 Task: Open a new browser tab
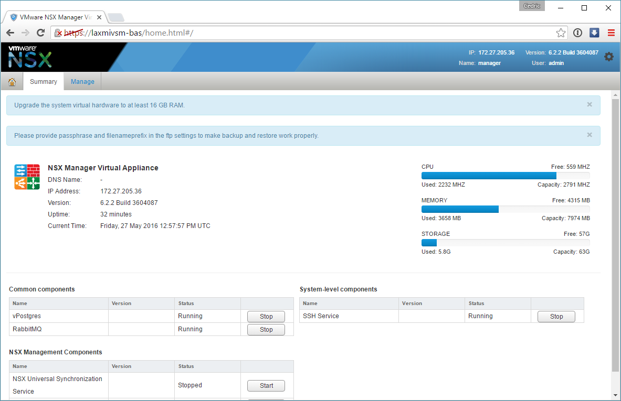pos(115,17)
